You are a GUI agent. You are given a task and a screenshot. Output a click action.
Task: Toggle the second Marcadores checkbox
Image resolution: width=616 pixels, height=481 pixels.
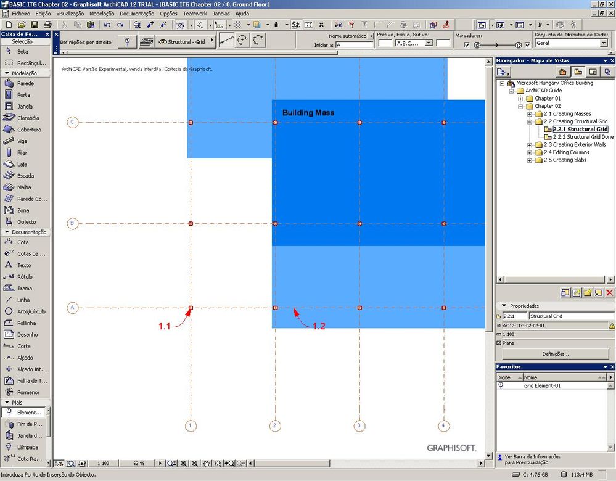[x=527, y=45]
